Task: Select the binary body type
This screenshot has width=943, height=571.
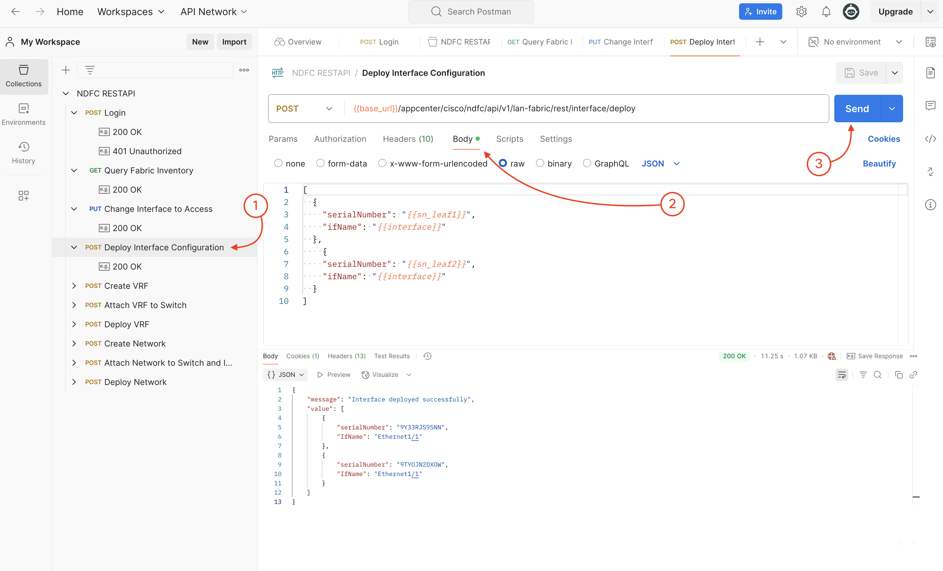Action: [x=539, y=163]
